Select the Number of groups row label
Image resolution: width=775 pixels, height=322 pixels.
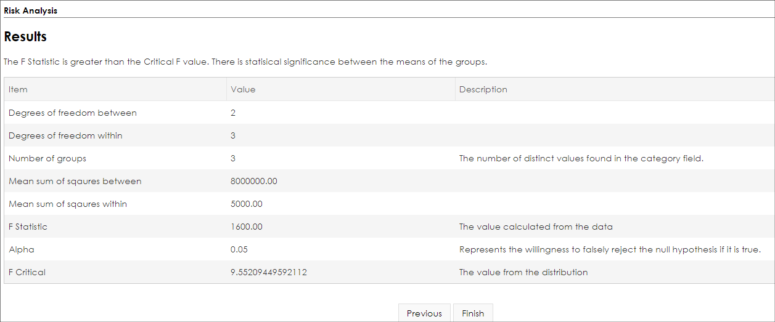[47, 158]
